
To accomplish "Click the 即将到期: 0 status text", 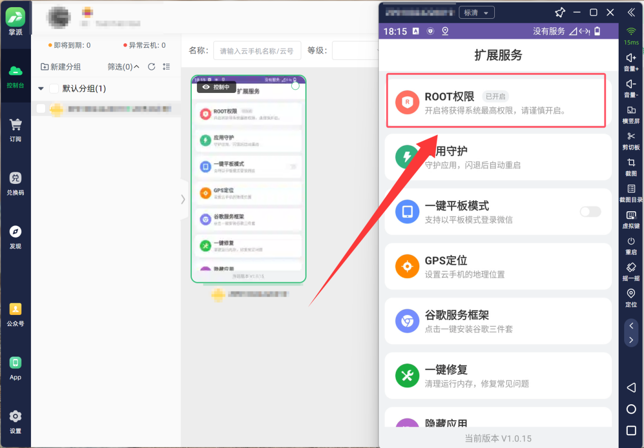I will (x=70, y=45).
